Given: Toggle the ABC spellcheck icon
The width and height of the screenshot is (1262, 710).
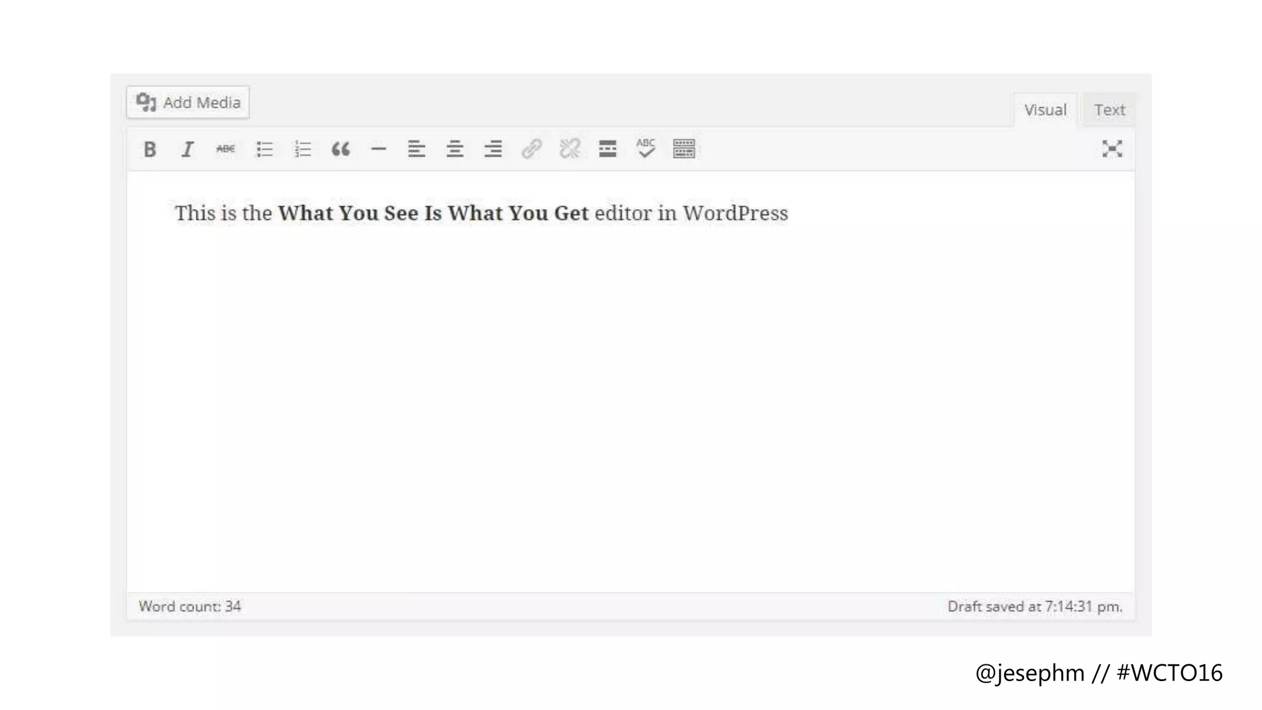Looking at the screenshot, I should coord(646,149).
